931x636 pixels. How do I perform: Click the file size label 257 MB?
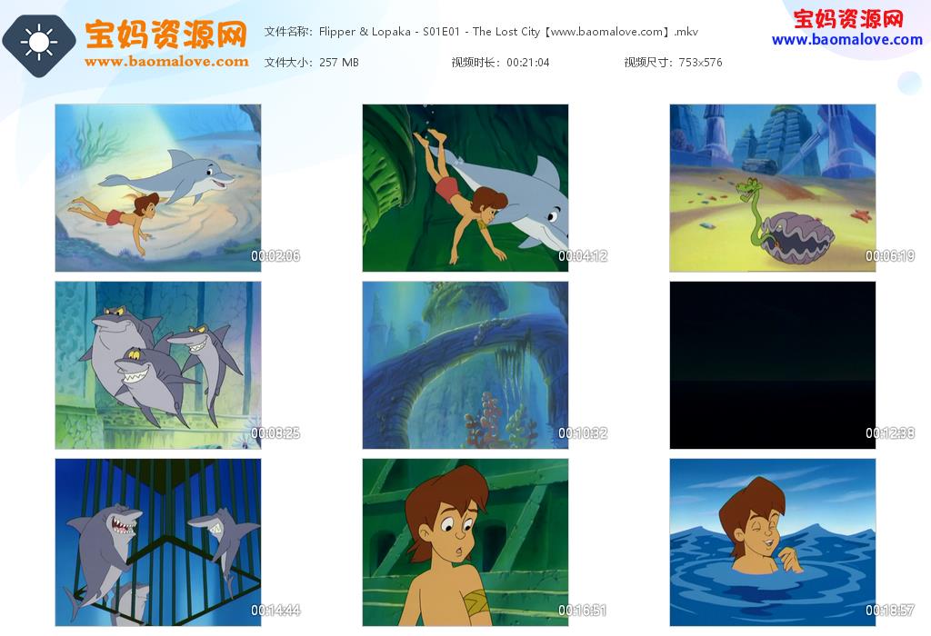339,63
